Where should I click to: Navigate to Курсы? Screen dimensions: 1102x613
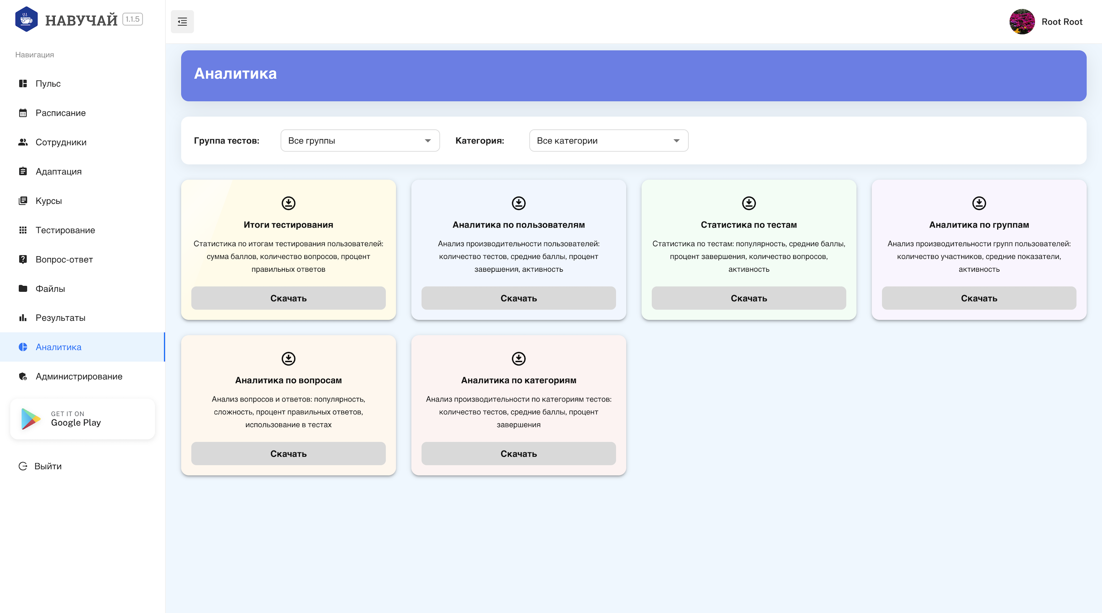82,201
